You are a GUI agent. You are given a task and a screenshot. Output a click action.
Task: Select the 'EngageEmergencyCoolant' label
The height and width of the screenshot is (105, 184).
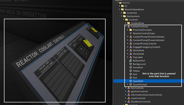point(146,47)
